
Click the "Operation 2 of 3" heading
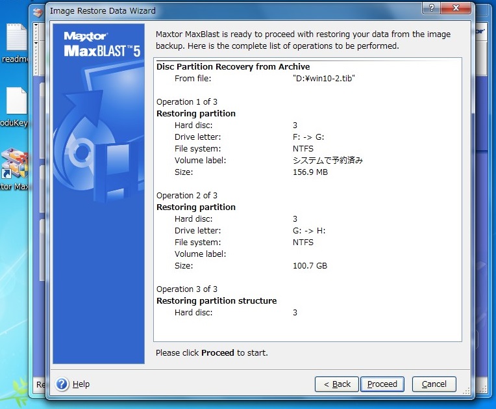[187, 195]
